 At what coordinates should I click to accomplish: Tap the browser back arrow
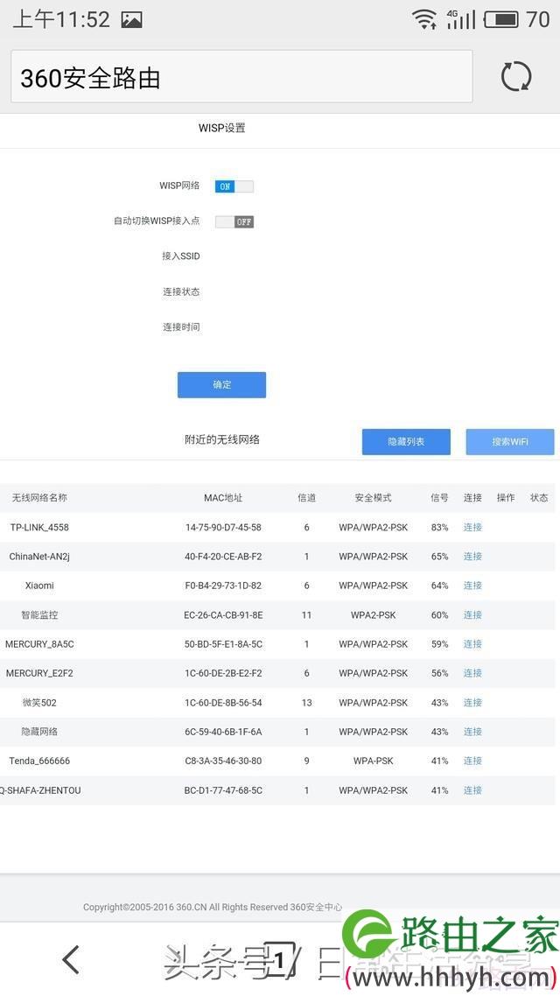pyautogui.click(x=71, y=959)
